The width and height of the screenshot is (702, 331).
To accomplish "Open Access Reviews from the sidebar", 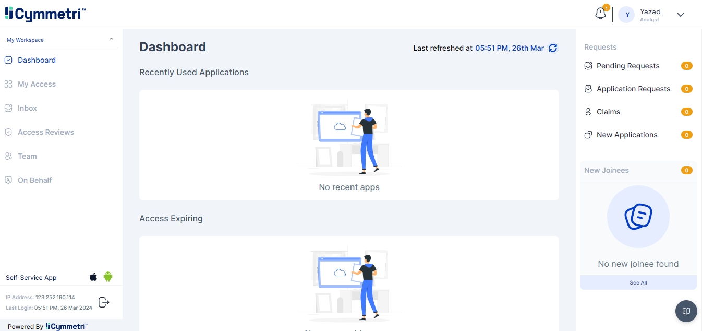I will coord(46,132).
